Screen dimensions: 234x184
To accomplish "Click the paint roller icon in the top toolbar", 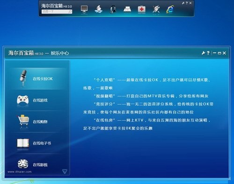I will [98, 9].
